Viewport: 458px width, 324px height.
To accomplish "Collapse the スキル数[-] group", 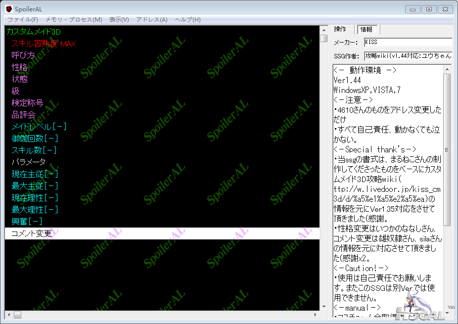I will [34, 150].
